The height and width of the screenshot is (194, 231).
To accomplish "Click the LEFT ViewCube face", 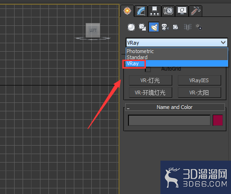I will click(93, 30).
